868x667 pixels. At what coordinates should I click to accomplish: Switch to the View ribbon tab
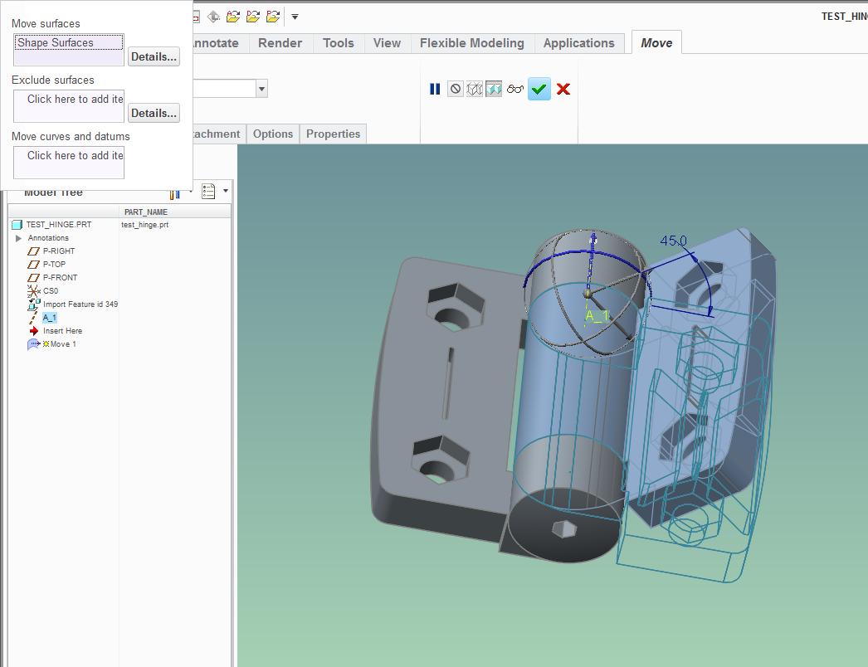[387, 43]
